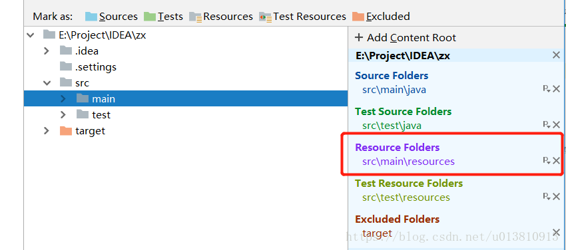Expand the target folder
566x250 pixels.
point(46,131)
